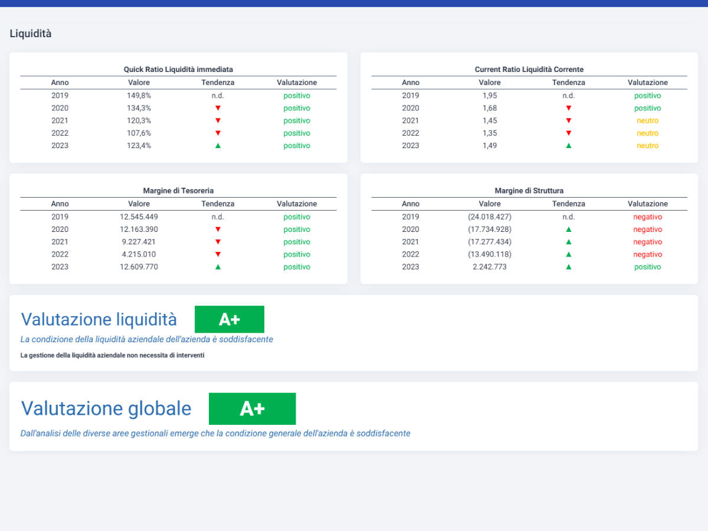The width and height of the screenshot is (708, 531).
Task: Click the 2021 trend arrow in Quick Ratio table
Action: [218, 120]
